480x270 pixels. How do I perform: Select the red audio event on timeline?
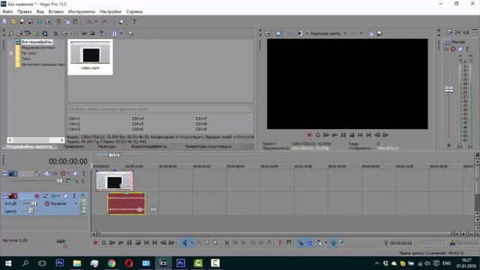point(126,204)
